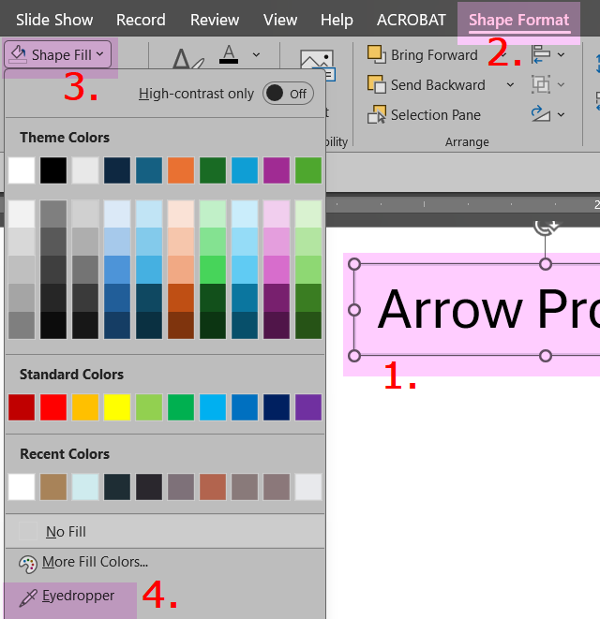
Task: Open the Help tab
Action: (337, 20)
